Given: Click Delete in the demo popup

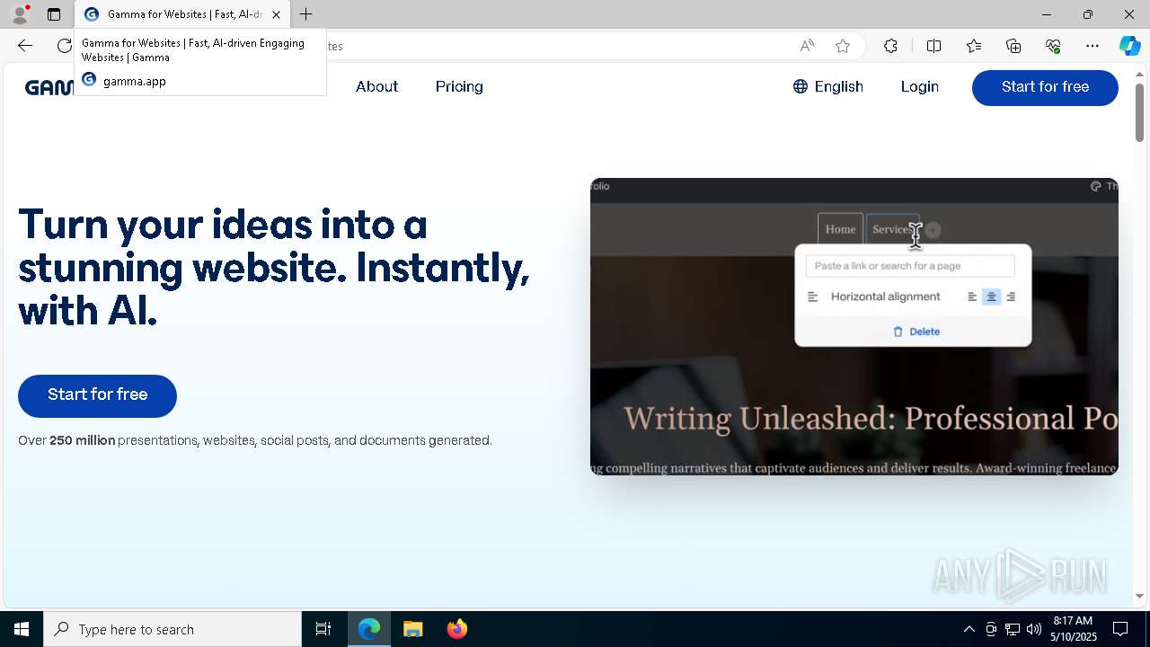Looking at the screenshot, I should [916, 332].
